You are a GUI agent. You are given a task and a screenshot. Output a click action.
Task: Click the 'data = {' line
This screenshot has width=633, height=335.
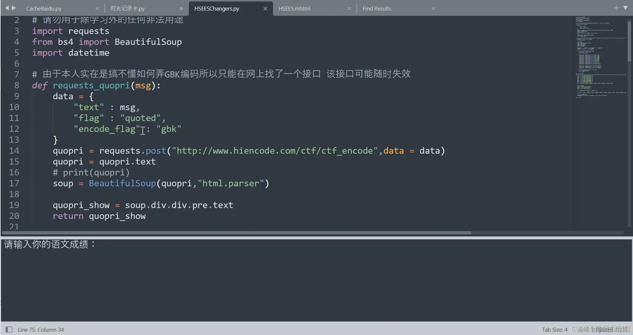pyautogui.click(x=73, y=96)
